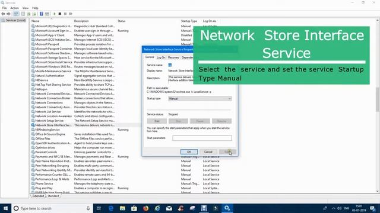Open the View menu
Image resolution: width=380 pixels, height=213 pixels.
tap(26, 8)
